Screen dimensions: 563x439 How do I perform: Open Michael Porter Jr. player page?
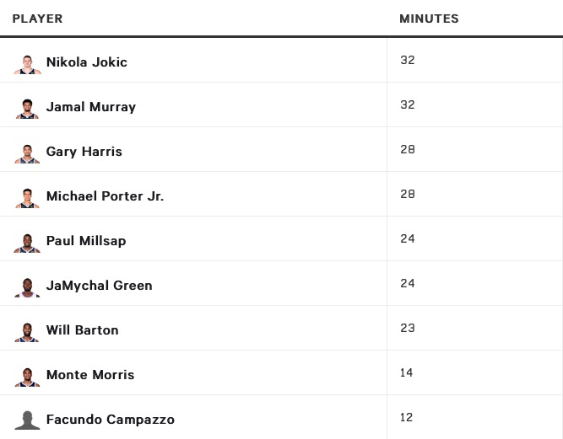[106, 196]
